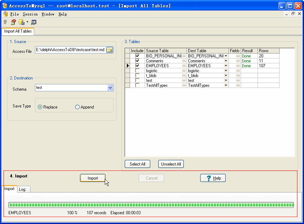
Task: Open source table ellipsis for BIO_PERSONAL_INI row
Action: click(184, 56)
